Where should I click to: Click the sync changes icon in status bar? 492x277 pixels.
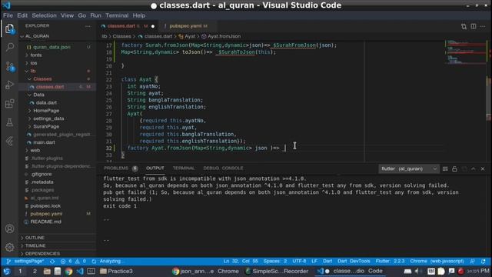pos(52,262)
